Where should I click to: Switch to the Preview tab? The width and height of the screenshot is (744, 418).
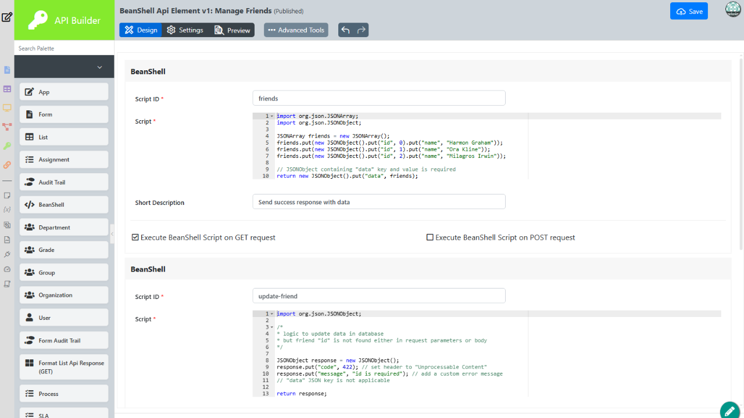point(232,30)
